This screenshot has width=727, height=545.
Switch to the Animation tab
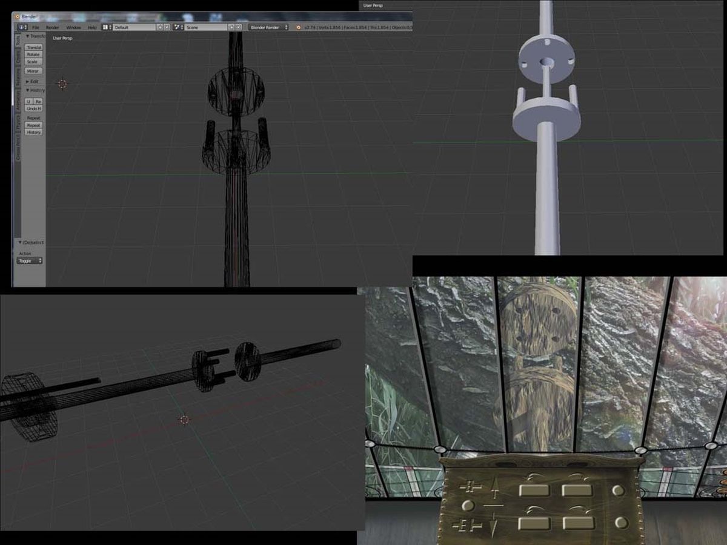pyautogui.click(x=18, y=101)
